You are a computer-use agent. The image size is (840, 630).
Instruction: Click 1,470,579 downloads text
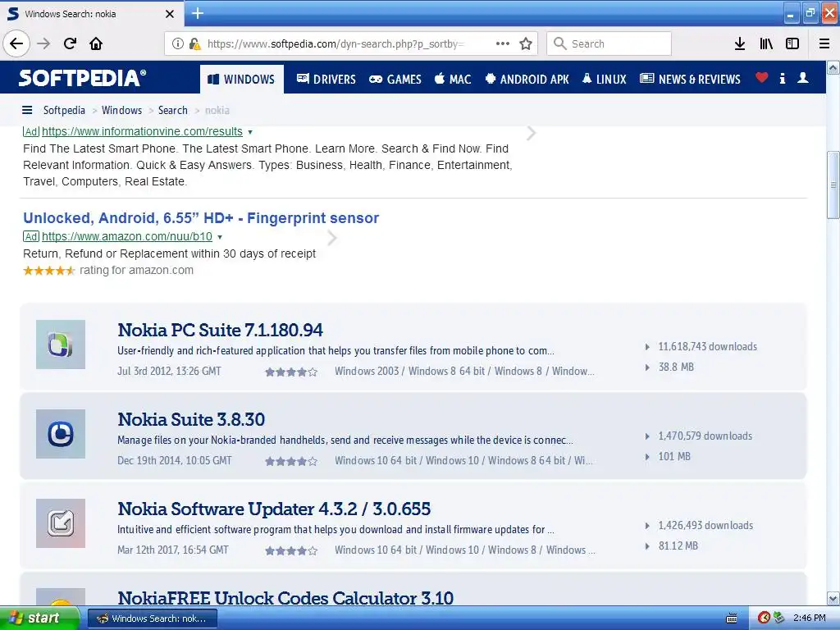[705, 436]
